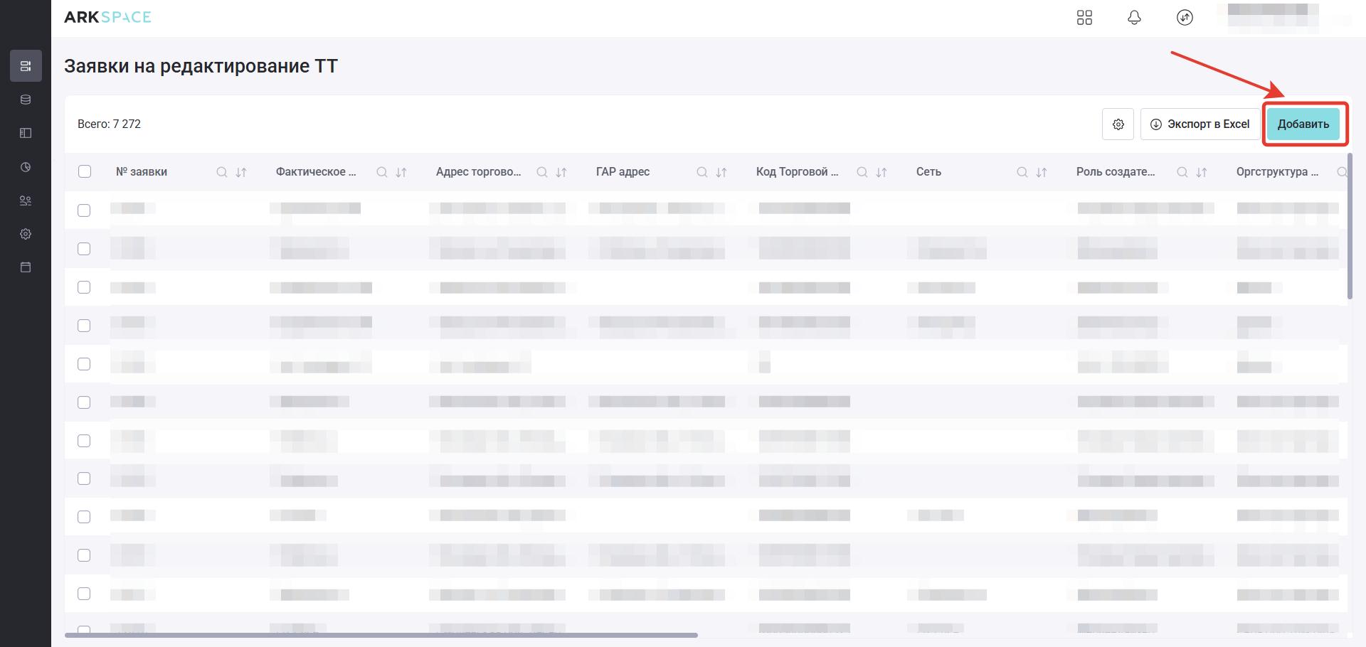Sort by № заявки column arrows

[x=241, y=172]
